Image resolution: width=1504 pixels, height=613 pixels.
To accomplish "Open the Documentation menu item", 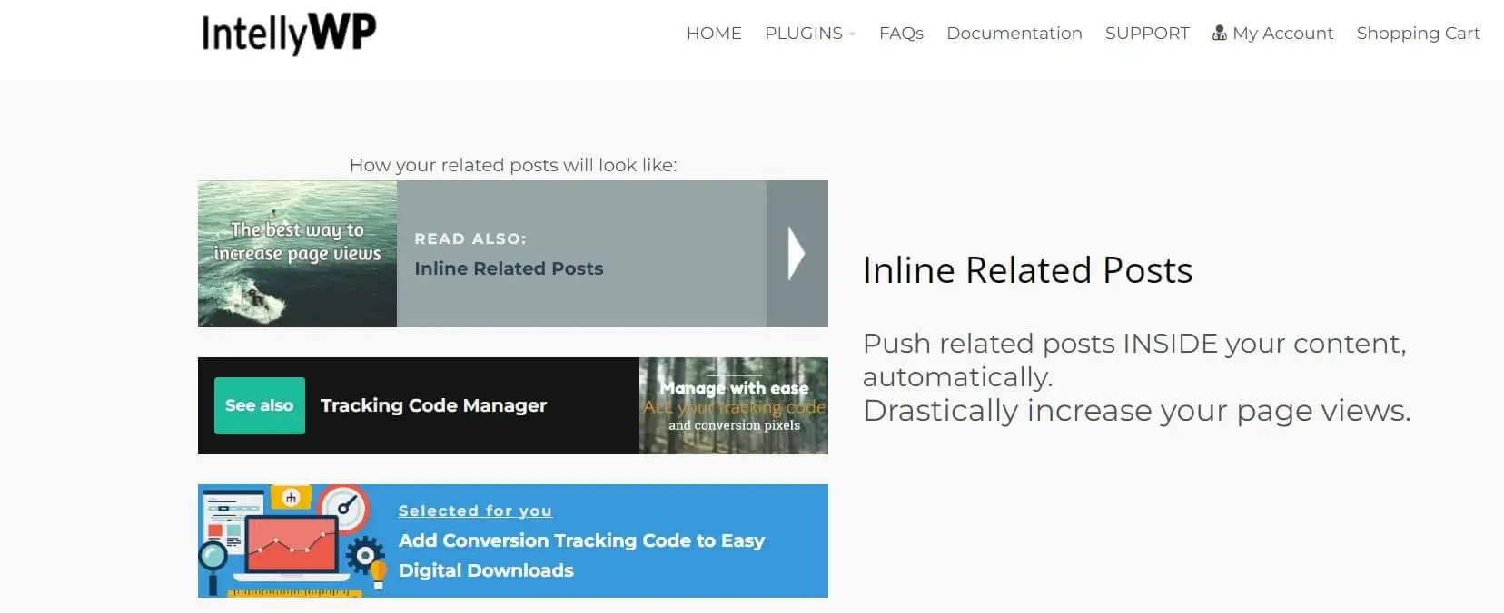I will [x=1014, y=34].
